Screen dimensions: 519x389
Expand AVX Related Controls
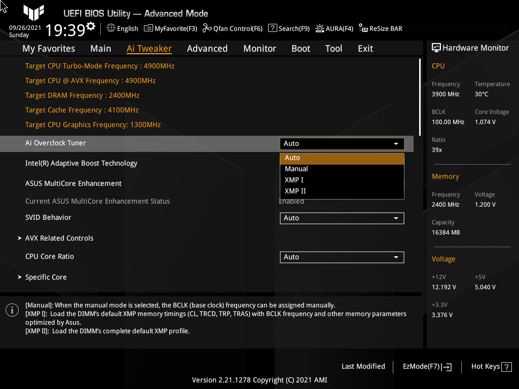click(59, 238)
